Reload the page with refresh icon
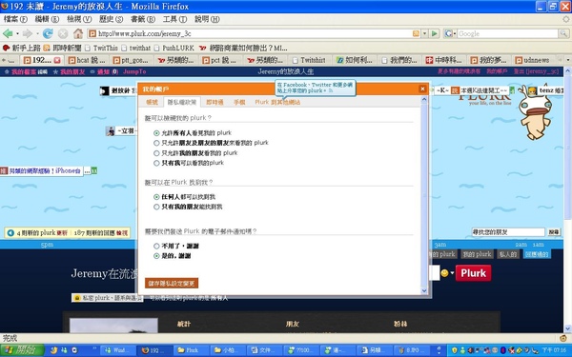This screenshot has height=357, width=572. click(x=48, y=34)
